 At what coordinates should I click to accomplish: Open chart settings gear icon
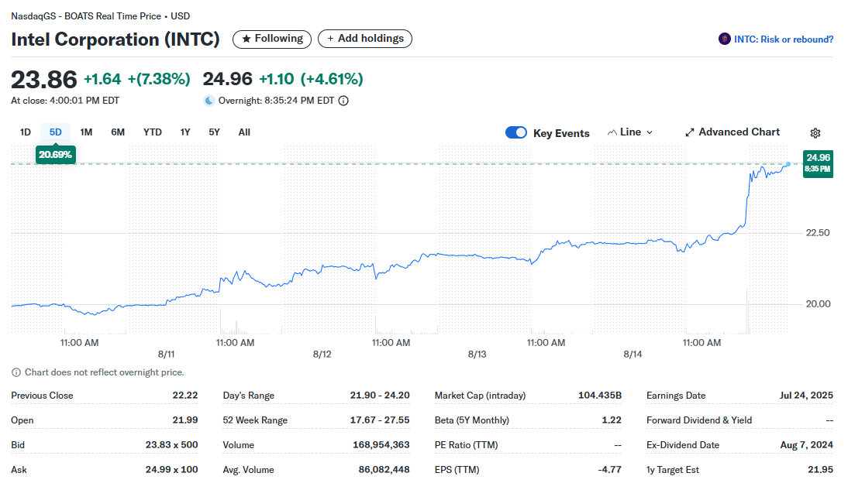click(x=815, y=133)
